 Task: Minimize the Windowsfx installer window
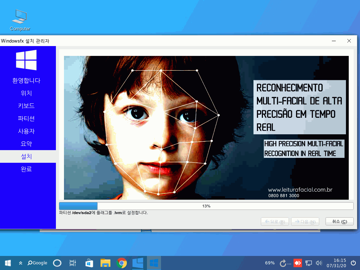point(334,41)
